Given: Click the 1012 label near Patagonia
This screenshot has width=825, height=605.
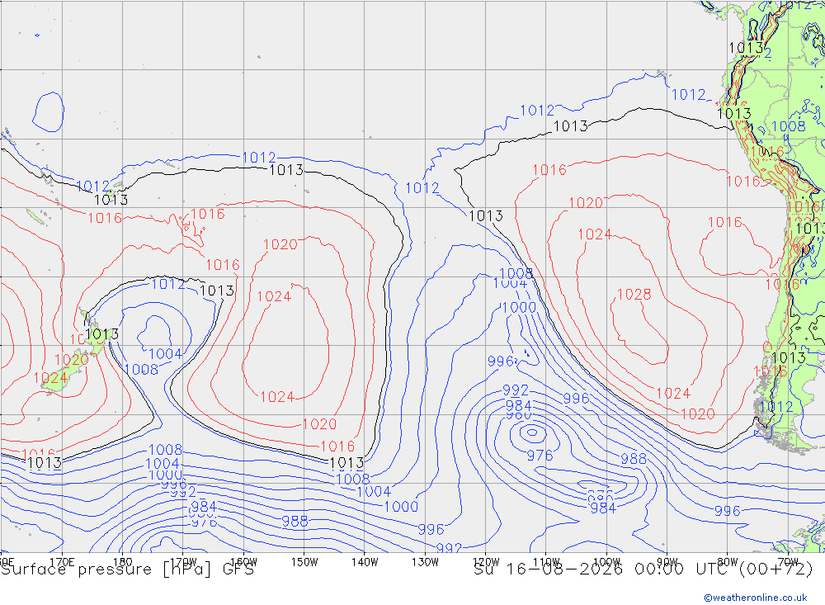Looking at the screenshot, I should click(x=776, y=406).
